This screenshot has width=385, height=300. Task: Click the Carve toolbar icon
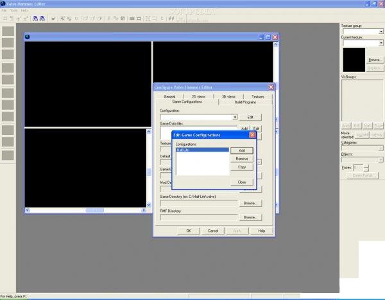pos(53,19)
